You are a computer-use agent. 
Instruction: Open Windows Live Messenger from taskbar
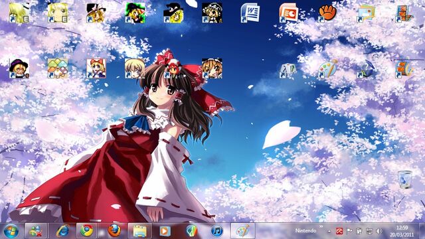36,231
